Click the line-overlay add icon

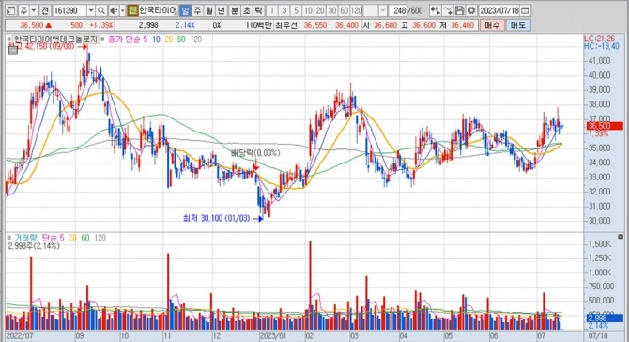point(448,10)
